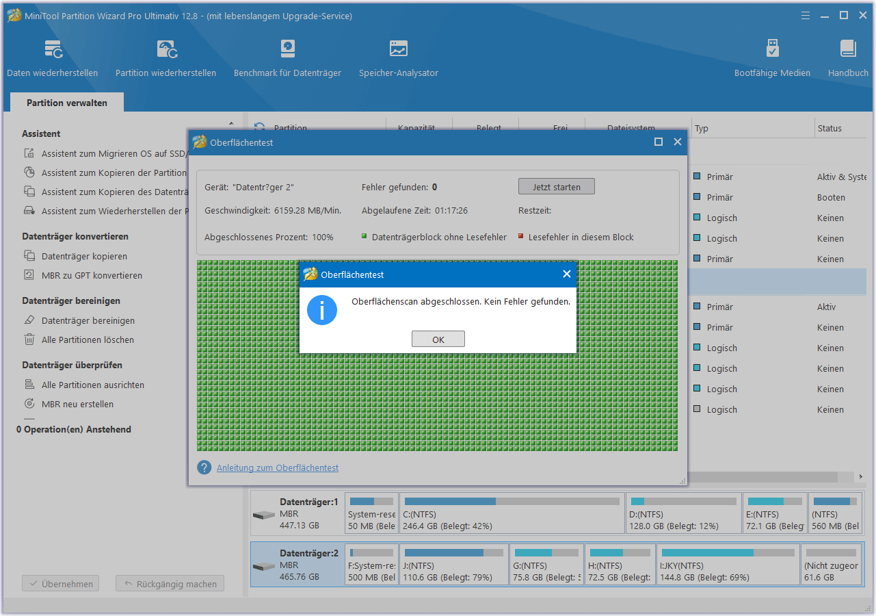Select System-reserved 50 MB partition block
Image resolution: width=876 pixels, height=616 pixels.
pyautogui.click(x=371, y=513)
